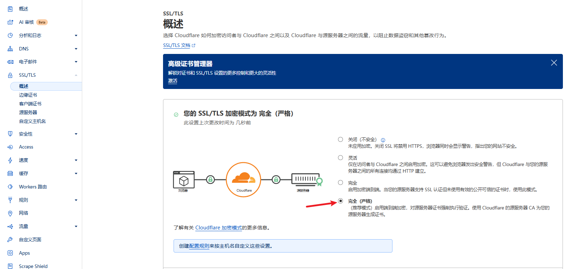
Task: Click the padlock between Cloudflare and origin server
Action: [x=276, y=180]
